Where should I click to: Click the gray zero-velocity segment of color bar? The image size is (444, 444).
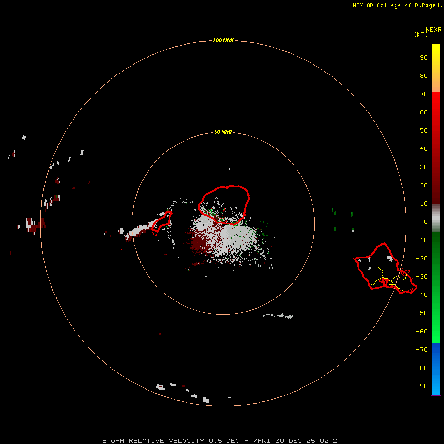436,219
